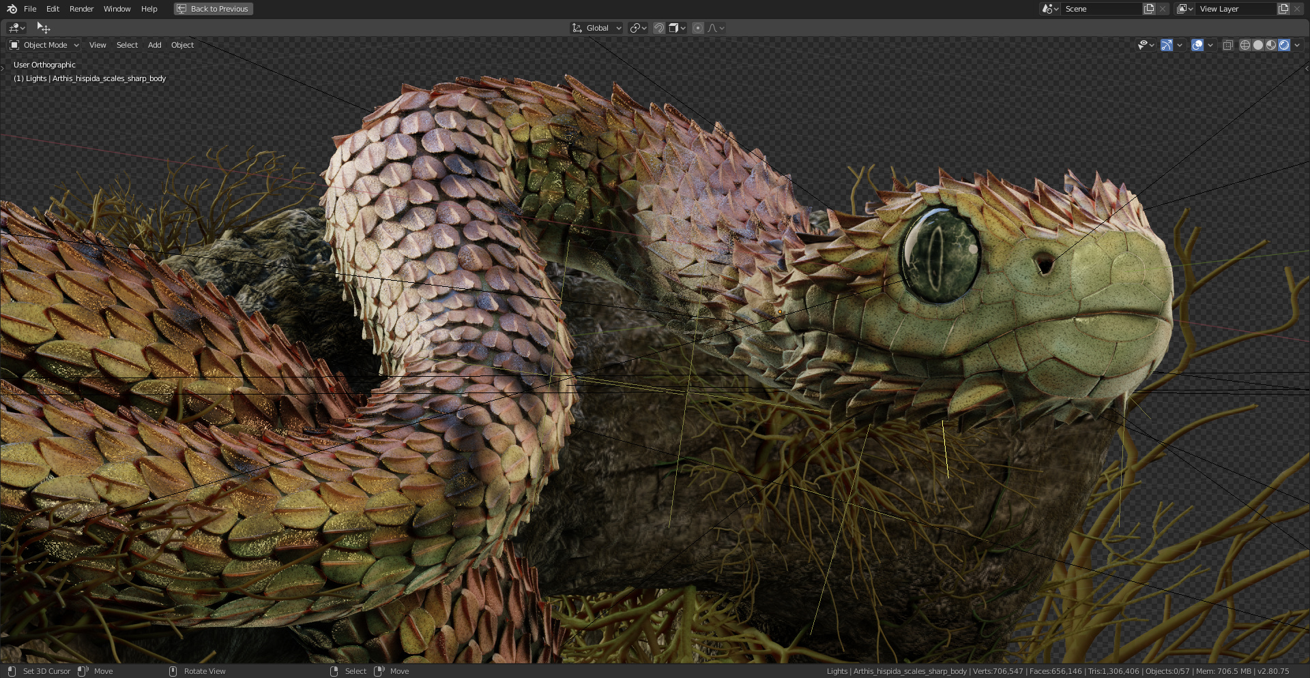
Task: Click the Set 3D Cursor mouse icon in status bar
Action: pos(12,671)
